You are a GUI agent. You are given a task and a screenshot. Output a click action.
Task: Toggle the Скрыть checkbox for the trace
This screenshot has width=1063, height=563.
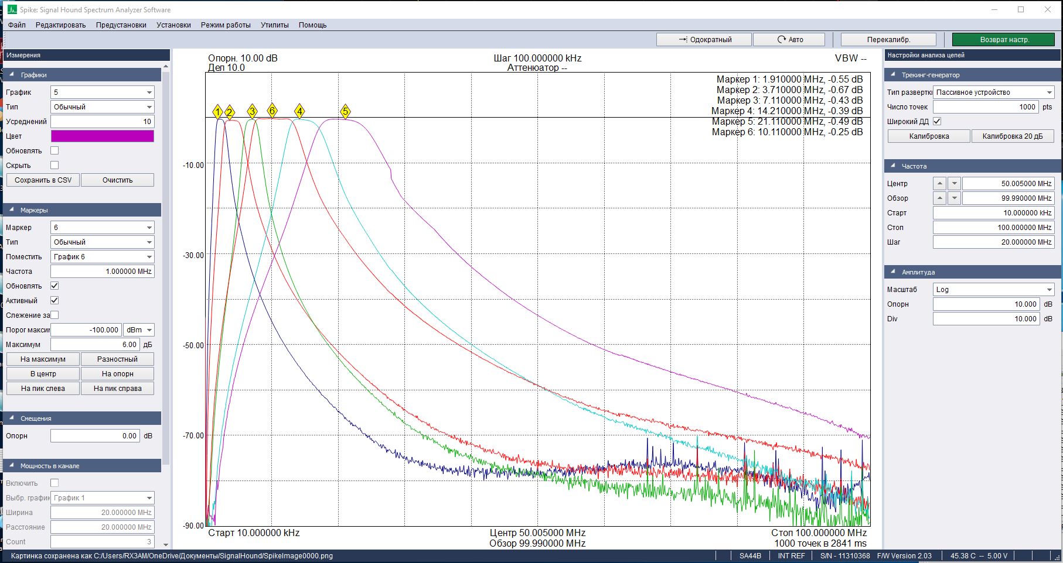(x=54, y=165)
